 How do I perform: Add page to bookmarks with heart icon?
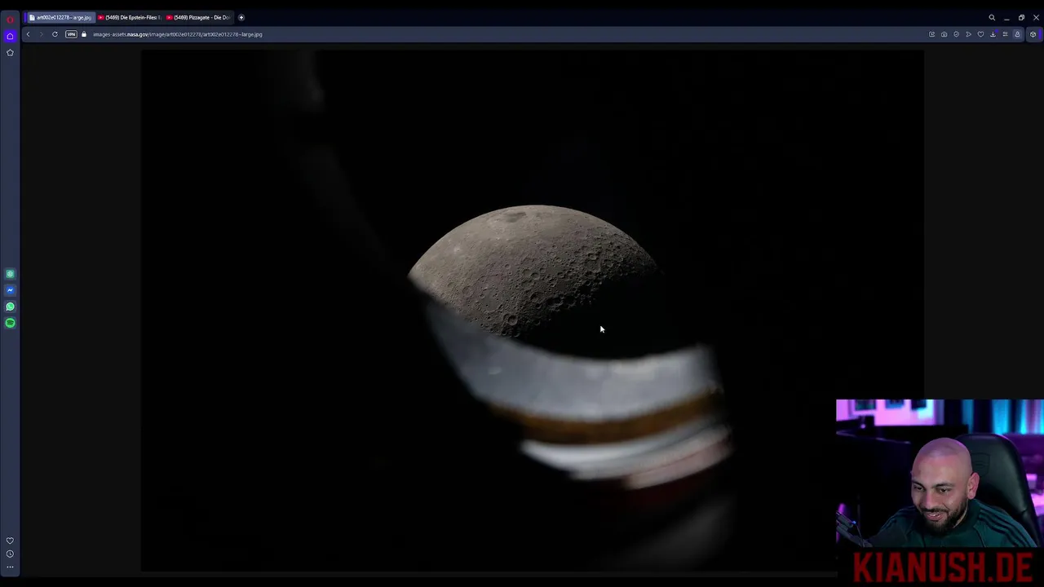980,34
